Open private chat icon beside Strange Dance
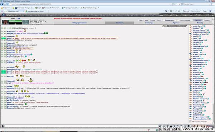 click(191, 30)
